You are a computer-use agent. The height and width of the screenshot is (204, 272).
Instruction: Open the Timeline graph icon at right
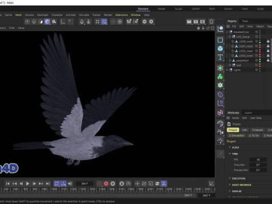pos(211,184)
